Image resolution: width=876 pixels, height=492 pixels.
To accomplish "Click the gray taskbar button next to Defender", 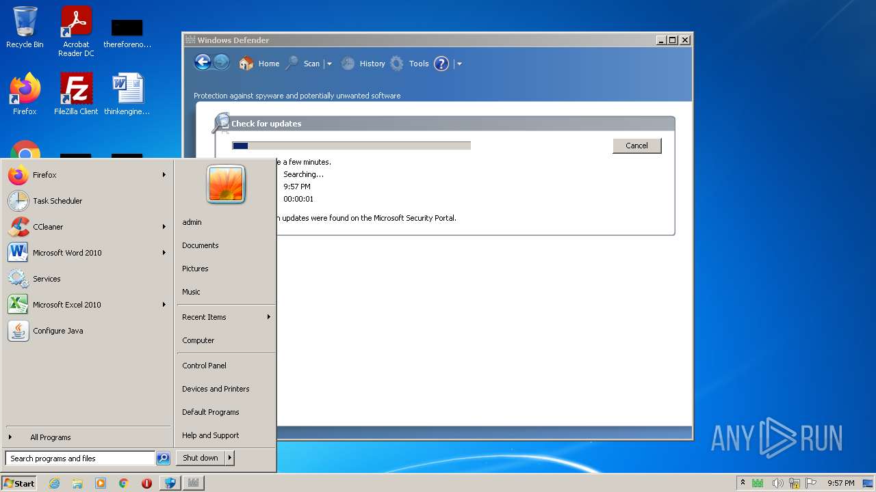I will [193, 483].
